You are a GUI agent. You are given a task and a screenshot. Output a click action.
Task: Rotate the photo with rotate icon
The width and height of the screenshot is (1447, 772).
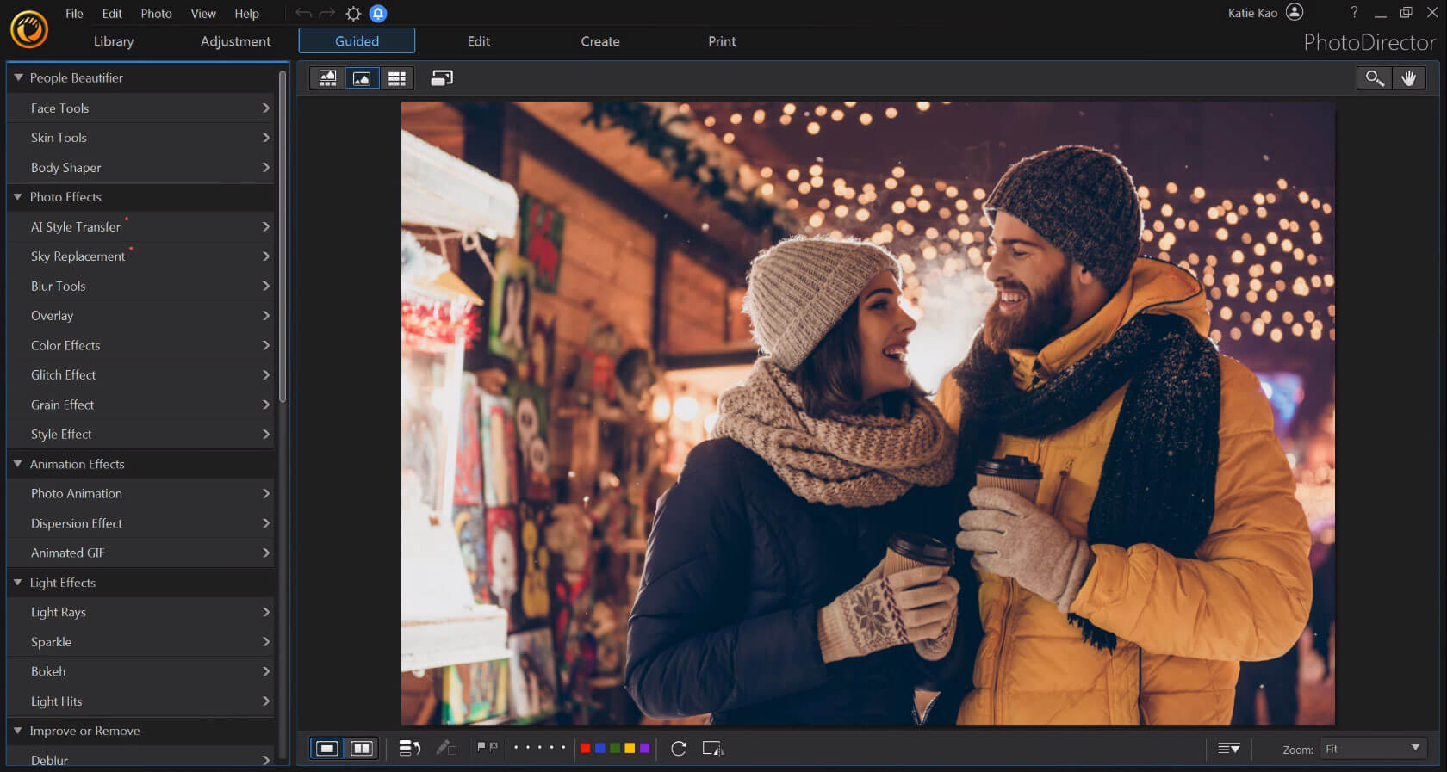tap(679, 748)
